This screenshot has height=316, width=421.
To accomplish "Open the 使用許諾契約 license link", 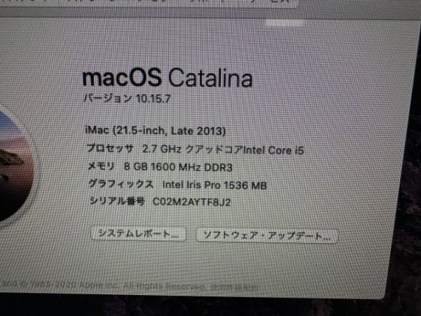I will (x=234, y=287).
